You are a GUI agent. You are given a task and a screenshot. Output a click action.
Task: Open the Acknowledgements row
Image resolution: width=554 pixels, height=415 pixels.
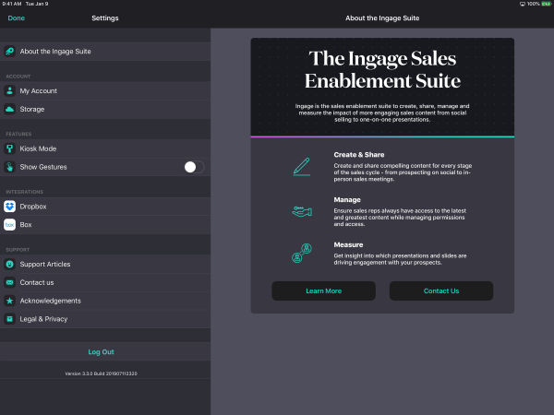(105, 301)
